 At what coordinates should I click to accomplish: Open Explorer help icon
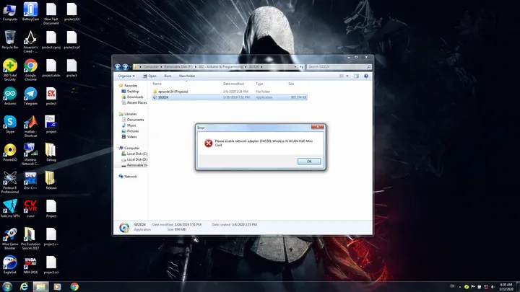pyautogui.click(x=366, y=76)
